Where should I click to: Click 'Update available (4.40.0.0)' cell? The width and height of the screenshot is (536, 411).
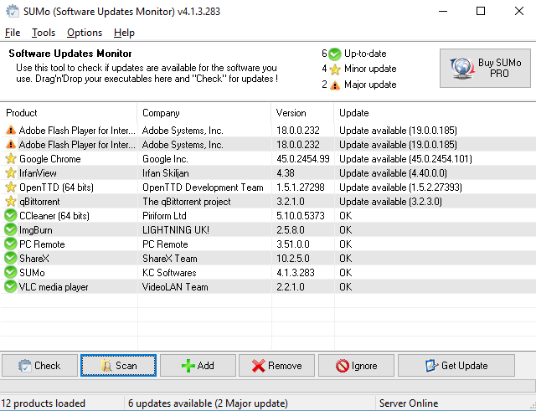pos(393,173)
